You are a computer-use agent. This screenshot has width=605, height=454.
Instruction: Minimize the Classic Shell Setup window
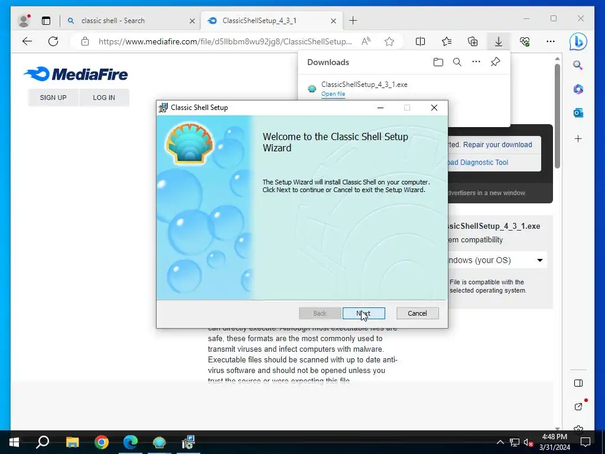[380, 108]
